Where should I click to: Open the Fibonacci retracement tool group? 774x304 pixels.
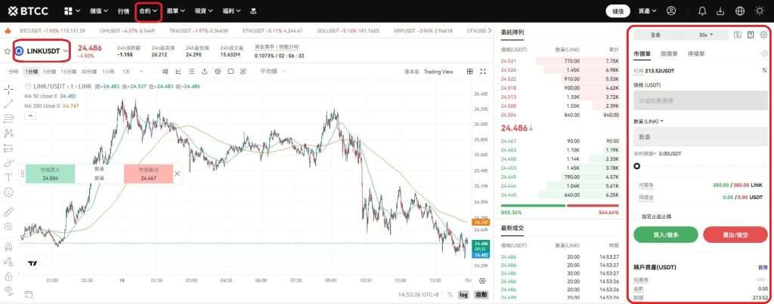pyautogui.click(x=9, y=118)
